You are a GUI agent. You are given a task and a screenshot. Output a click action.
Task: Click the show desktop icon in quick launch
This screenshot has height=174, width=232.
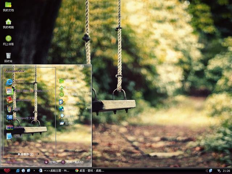click(29, 171)
